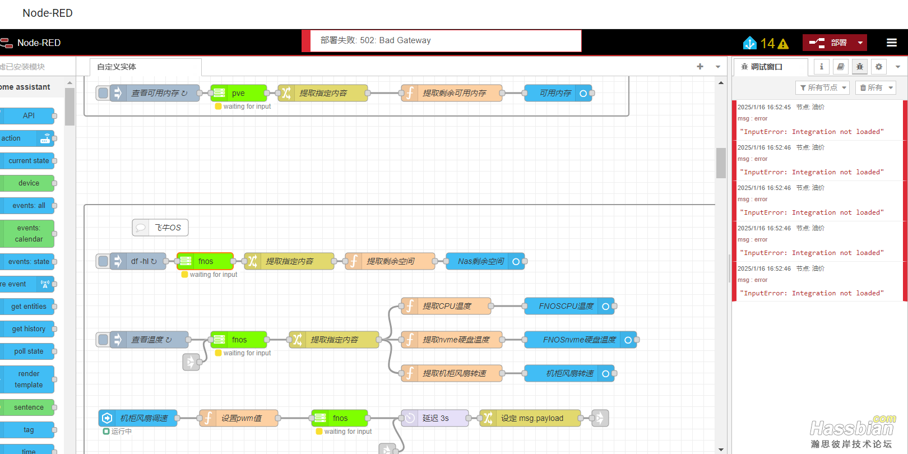Image resolution: width=908 pixels, height=454 pixels.
Task: Select the Nas剩余空间 sensor node
Action: (x=485, y=261)
